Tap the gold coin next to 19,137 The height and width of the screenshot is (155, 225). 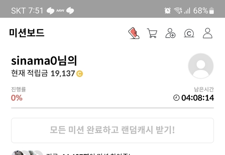(79, 74)
